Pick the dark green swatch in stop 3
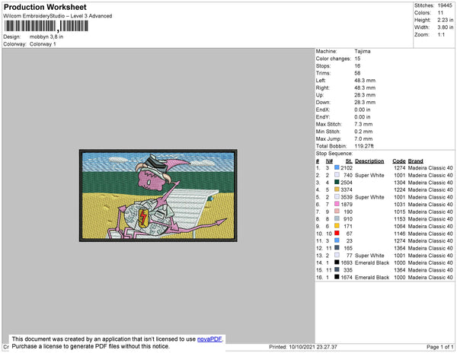Viewport: 457px width, 353px height. click(337, 182)
